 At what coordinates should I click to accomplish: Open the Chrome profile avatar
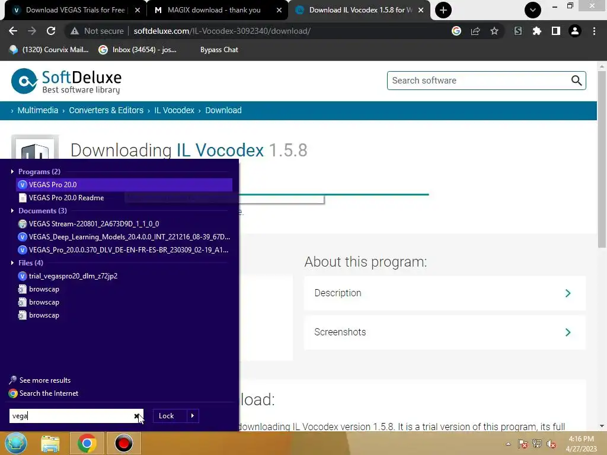pyautogui.click(x=575, y=31)
